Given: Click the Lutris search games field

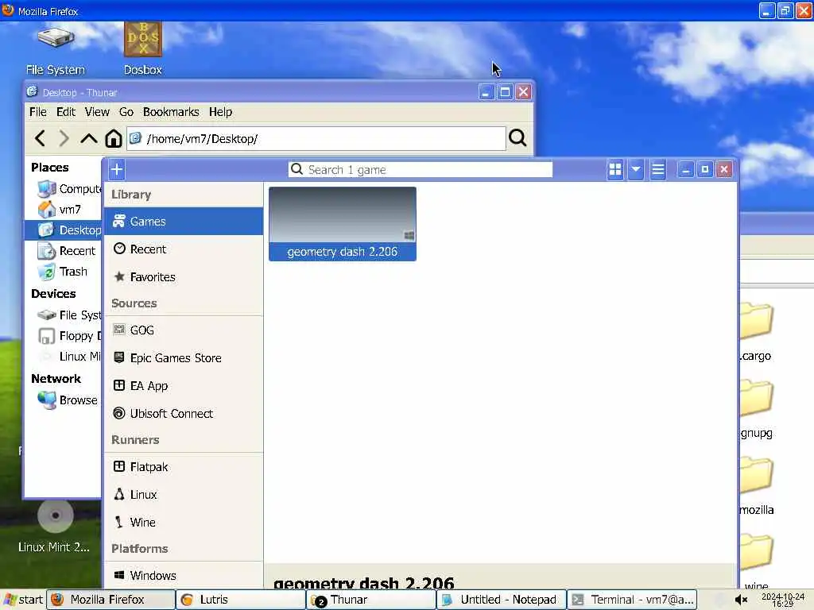Looking at the screenshot, I should click(421, 170).
